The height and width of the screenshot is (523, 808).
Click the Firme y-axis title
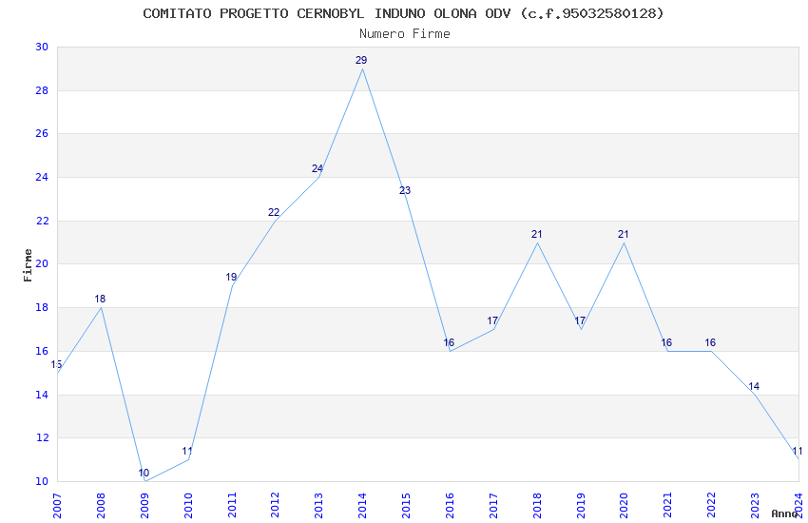(x=28, y=265)
